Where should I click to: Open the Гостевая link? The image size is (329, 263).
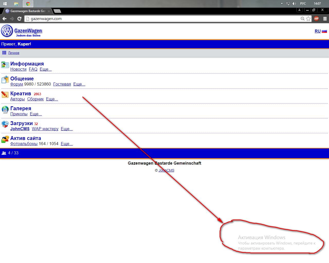[x=62, y=84]
